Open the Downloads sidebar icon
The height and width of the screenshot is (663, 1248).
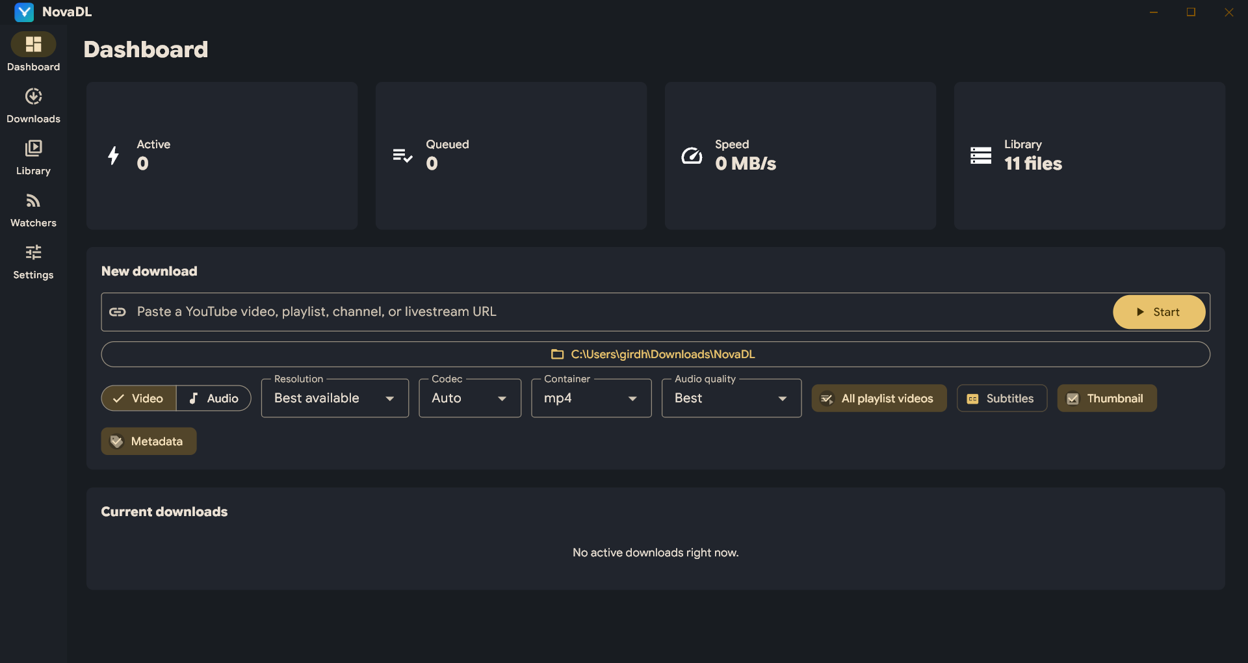[x=33, y=96]
